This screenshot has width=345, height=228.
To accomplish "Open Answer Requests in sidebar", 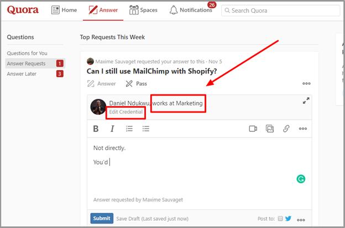I will (x=35, y=63).
